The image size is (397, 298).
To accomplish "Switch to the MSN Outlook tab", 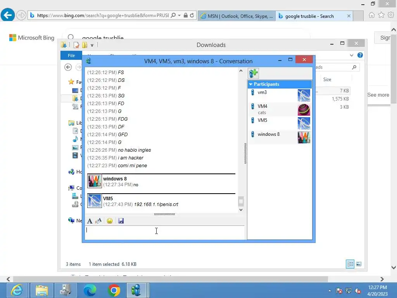I will click(236, 16).
